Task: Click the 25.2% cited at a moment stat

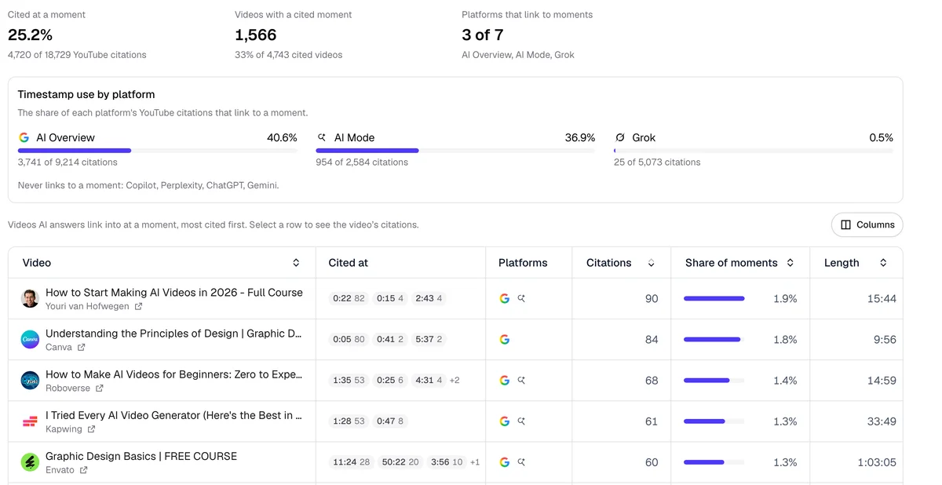Action: (30, 35)
